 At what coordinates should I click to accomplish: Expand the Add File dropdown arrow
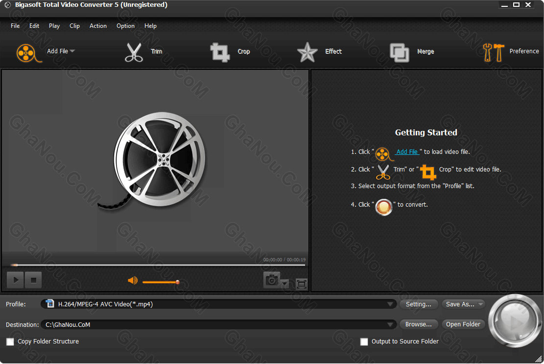click(72, 51)
